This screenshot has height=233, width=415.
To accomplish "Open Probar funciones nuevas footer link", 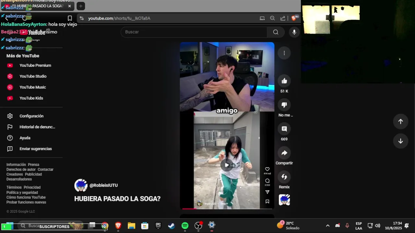I will (x=26, y=202).
